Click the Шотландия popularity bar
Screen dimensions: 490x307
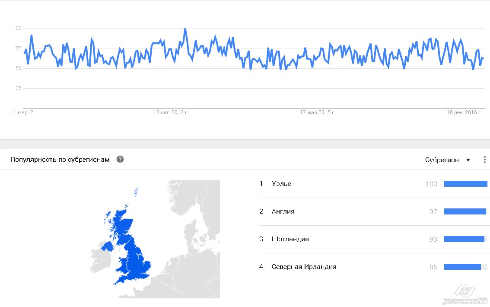pos(464,239)
